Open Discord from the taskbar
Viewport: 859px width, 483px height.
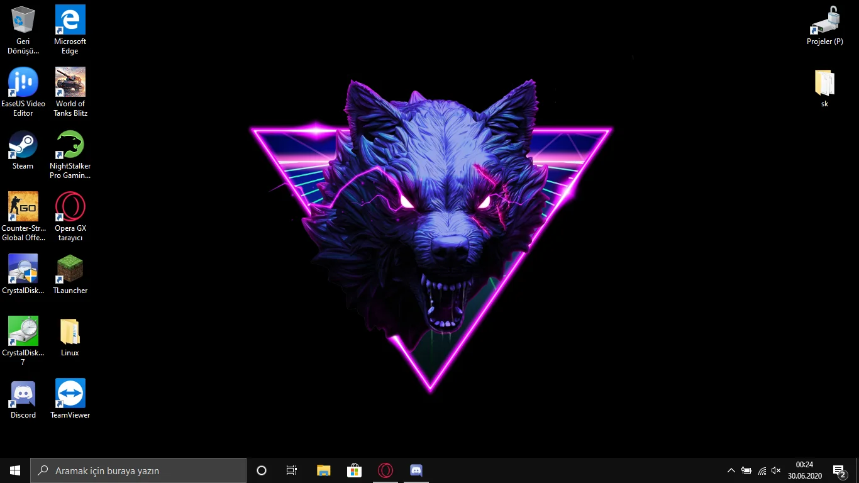click(416, 470)
